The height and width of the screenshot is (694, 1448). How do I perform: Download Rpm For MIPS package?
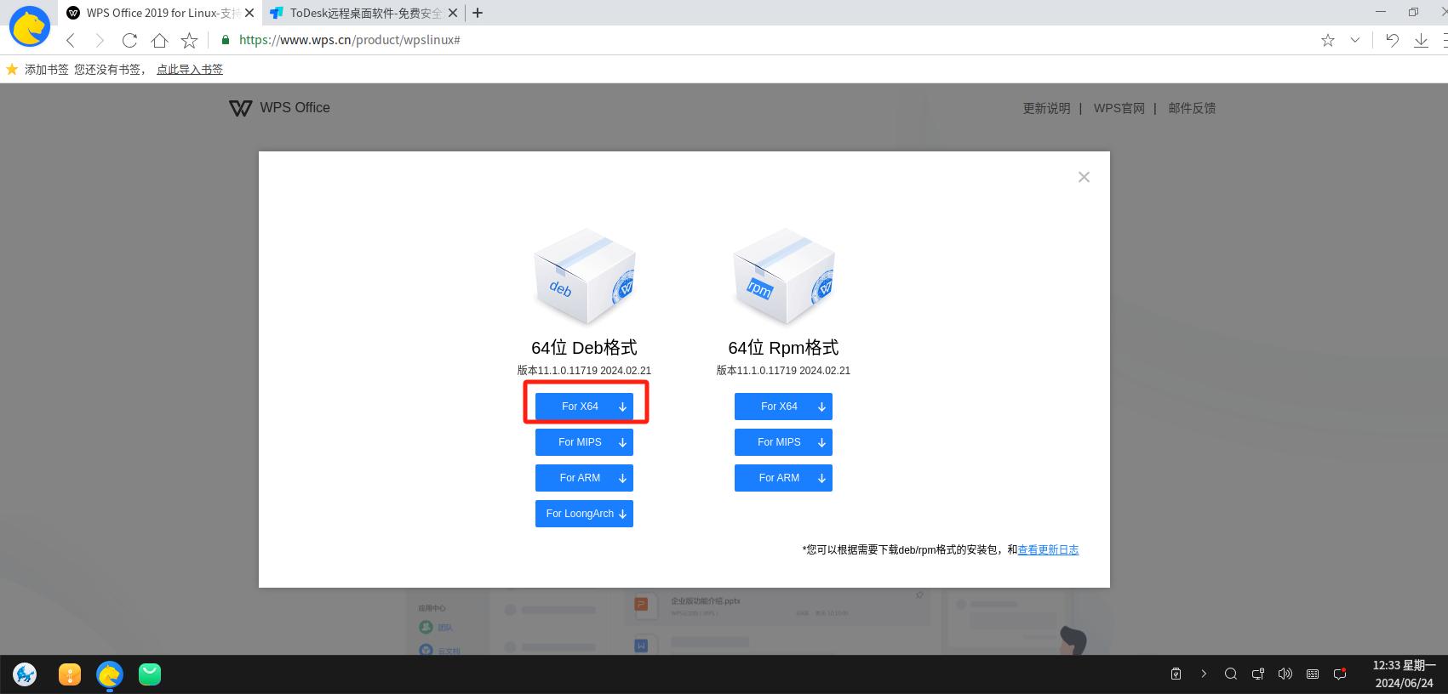coord(783,442)
